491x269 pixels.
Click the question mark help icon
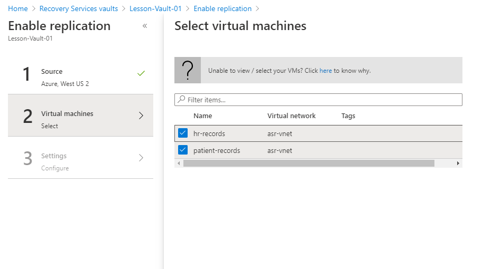(x=188, y=70)
